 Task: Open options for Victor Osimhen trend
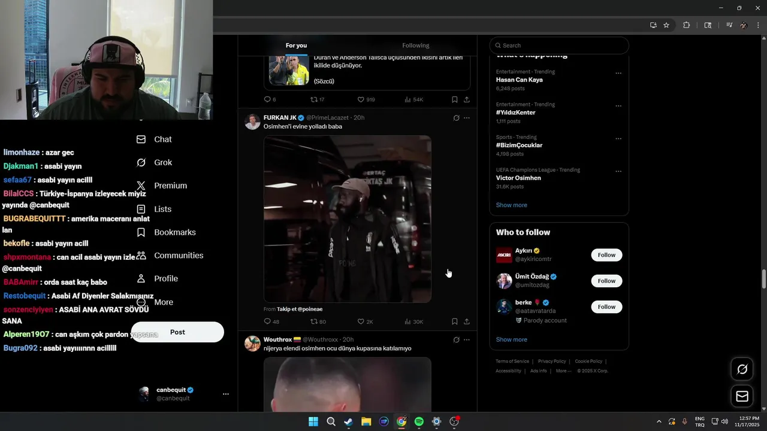[x=618, y=171]
